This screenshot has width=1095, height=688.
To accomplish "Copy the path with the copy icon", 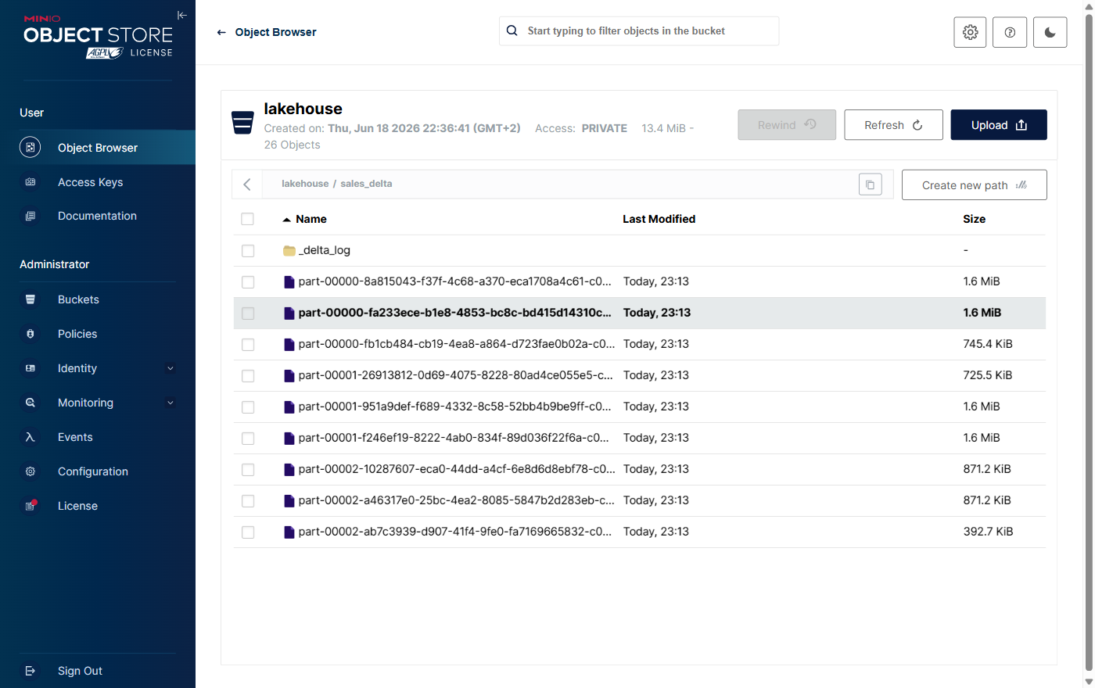I will pyautogui.click(x=870, y=185).
